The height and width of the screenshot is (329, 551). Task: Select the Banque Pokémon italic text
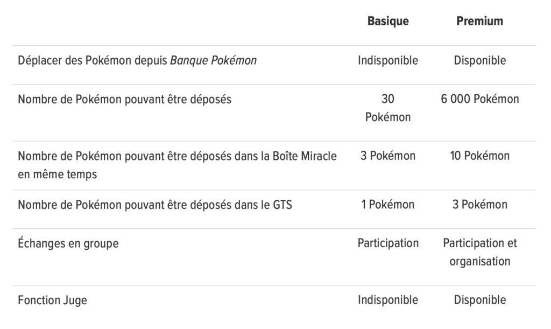coord(213,60)
